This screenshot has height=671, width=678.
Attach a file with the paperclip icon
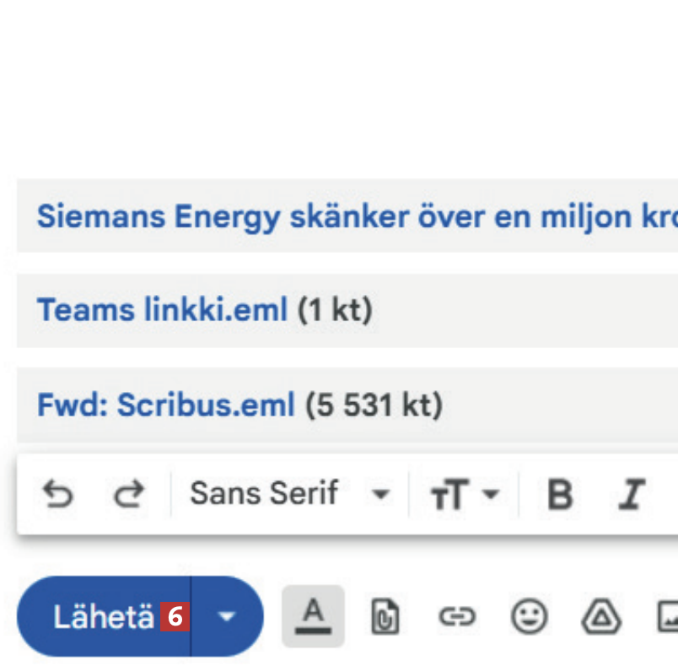pyautogui.click(x=385, y=618)
